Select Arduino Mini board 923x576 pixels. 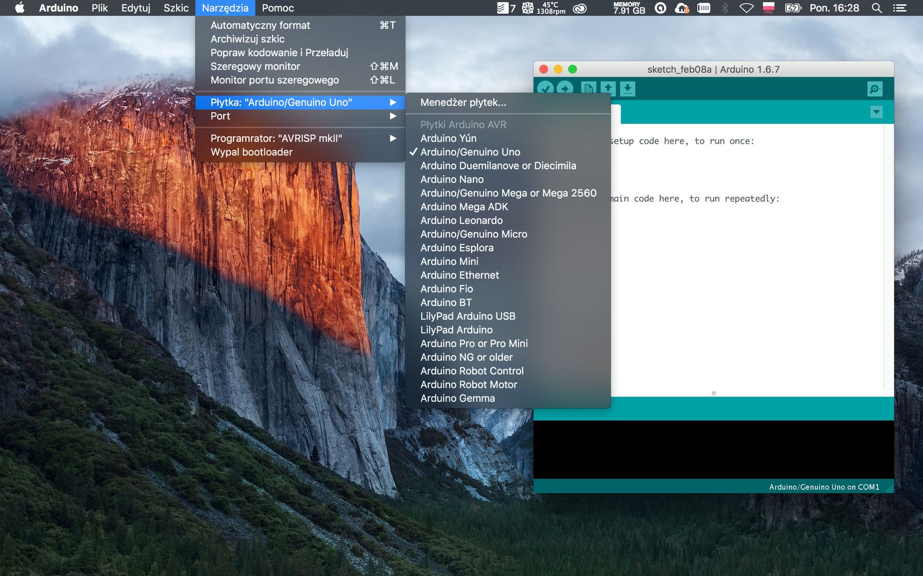tap(508, 261)
